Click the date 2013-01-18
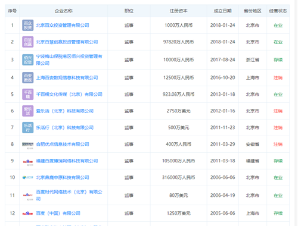This screenshot has width=298, height=226. click(222, 95)
